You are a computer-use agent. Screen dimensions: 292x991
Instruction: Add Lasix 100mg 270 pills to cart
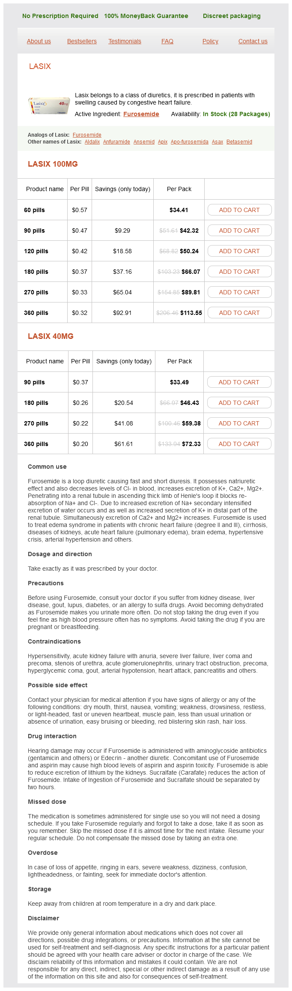coord(239,292)
